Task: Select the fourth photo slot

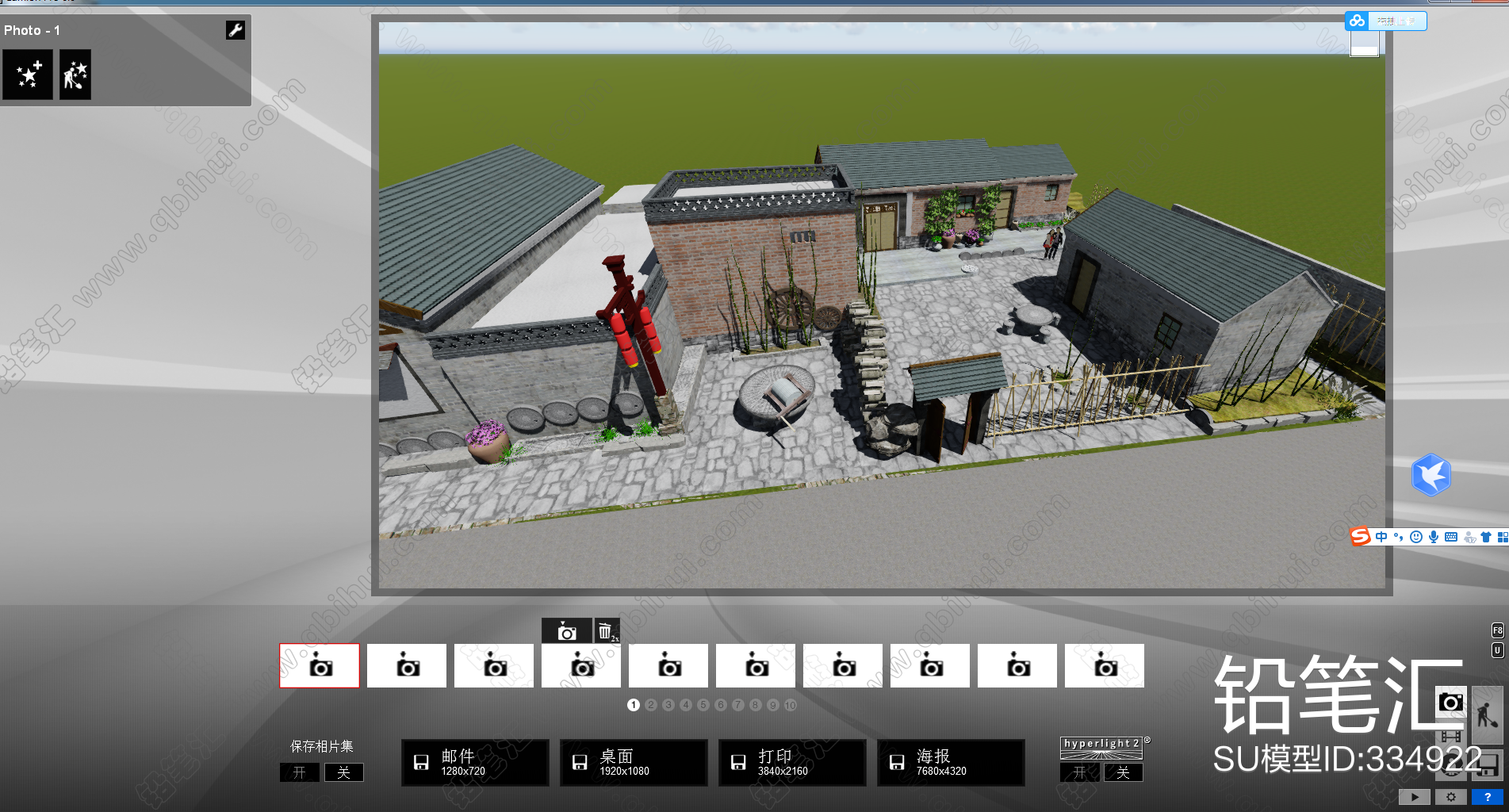Action: 581,665
